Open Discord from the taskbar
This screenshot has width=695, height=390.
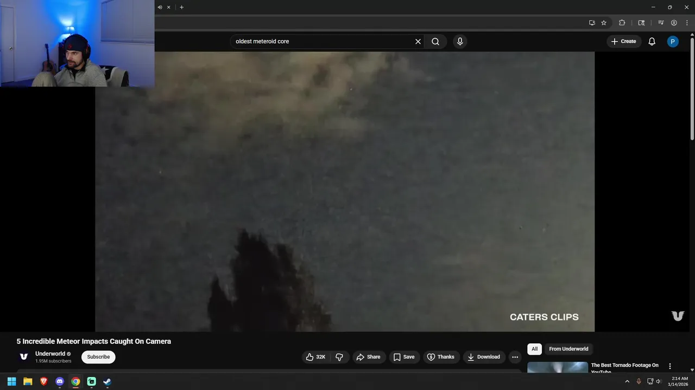pyautogui.click(x=60, y=381)
